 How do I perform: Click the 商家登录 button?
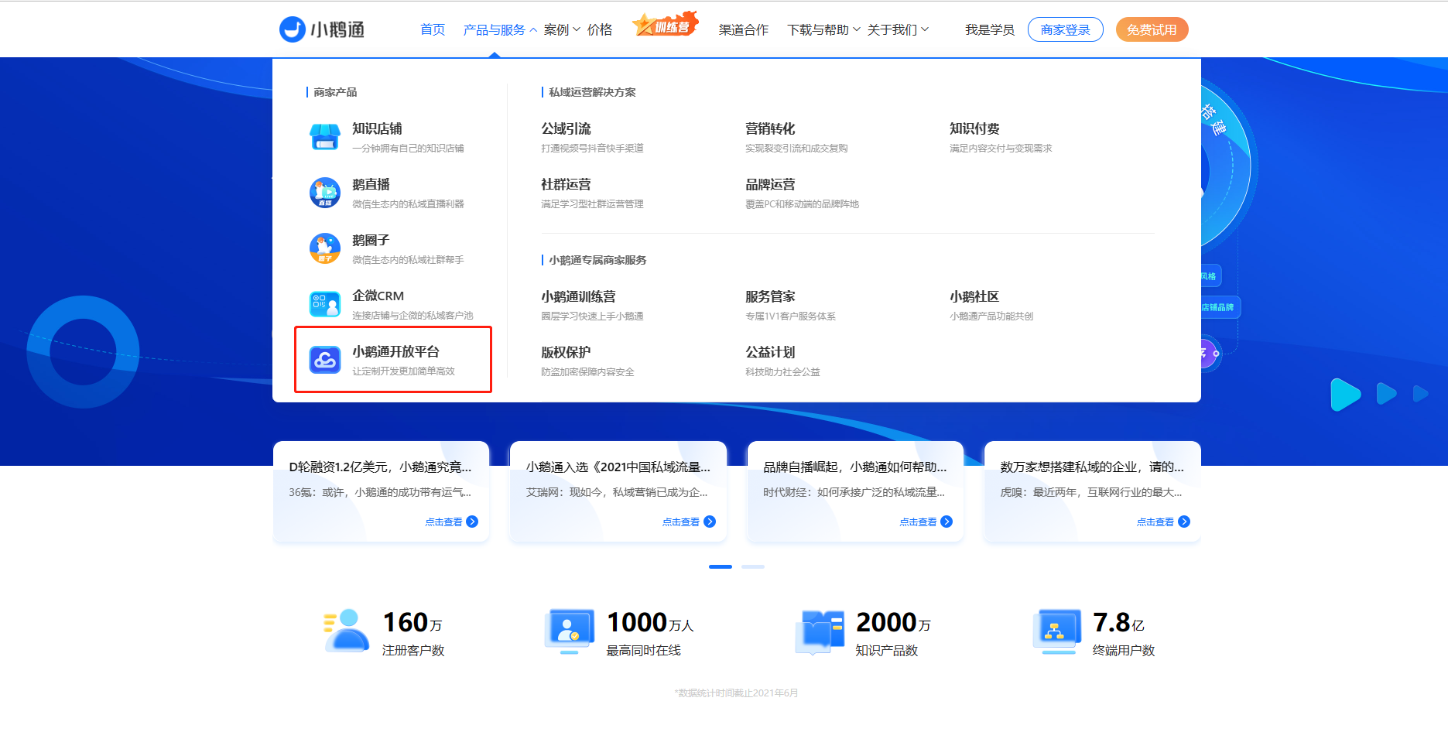coord(1066,29)
